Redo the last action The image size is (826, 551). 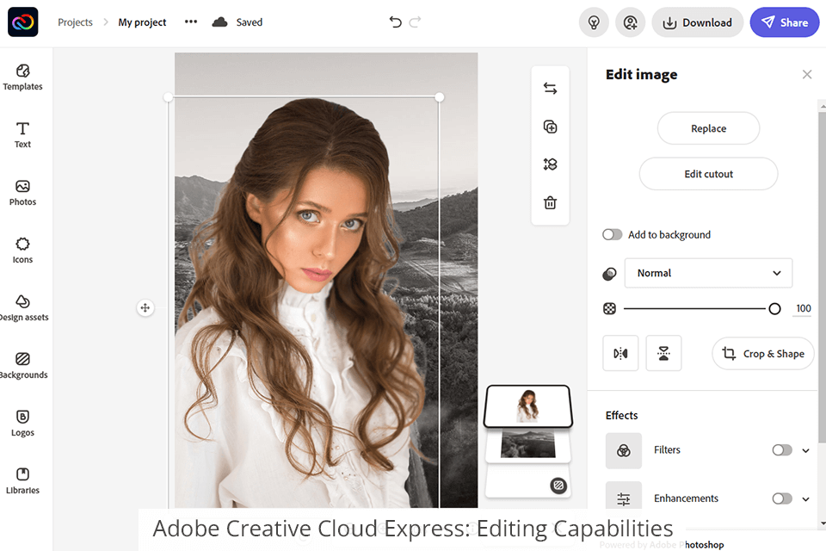415,22
